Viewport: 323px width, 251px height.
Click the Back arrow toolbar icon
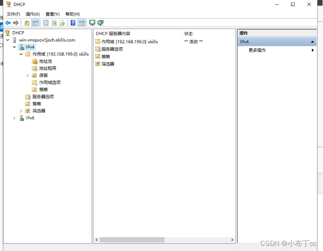8,23
